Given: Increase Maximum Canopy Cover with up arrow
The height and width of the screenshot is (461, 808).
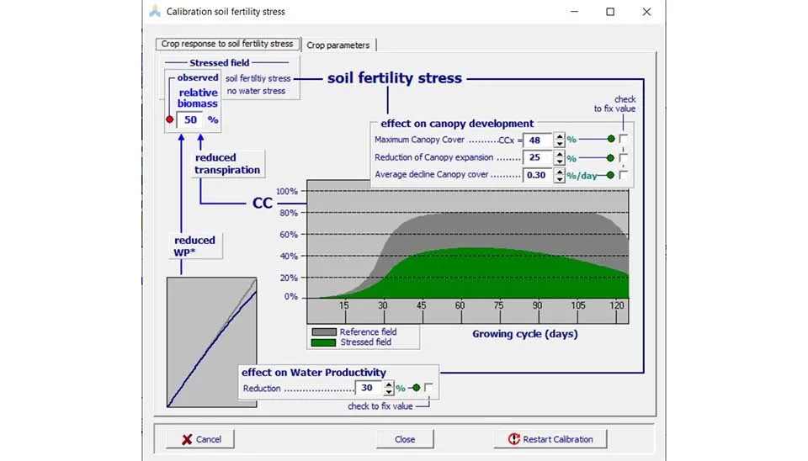Looking at the screenshot, I should 560,136.
